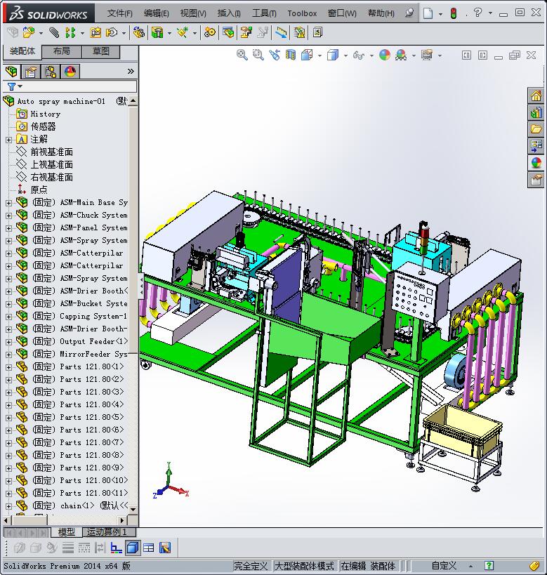Click the traffic light Rebuild icon

454,13
